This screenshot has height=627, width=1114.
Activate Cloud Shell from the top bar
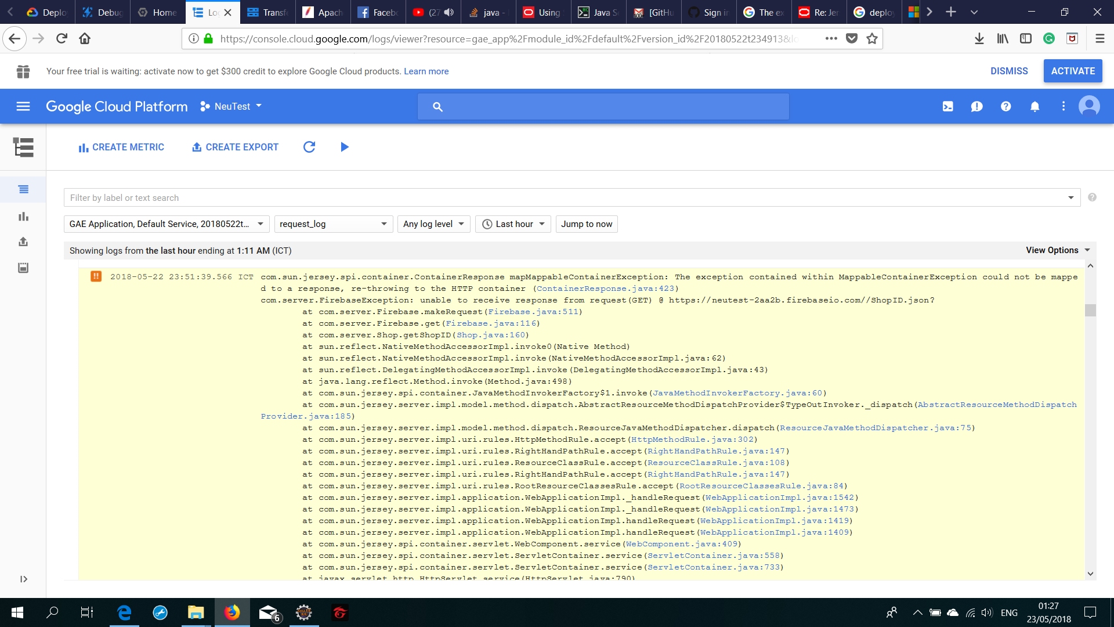tap(948, 106)
